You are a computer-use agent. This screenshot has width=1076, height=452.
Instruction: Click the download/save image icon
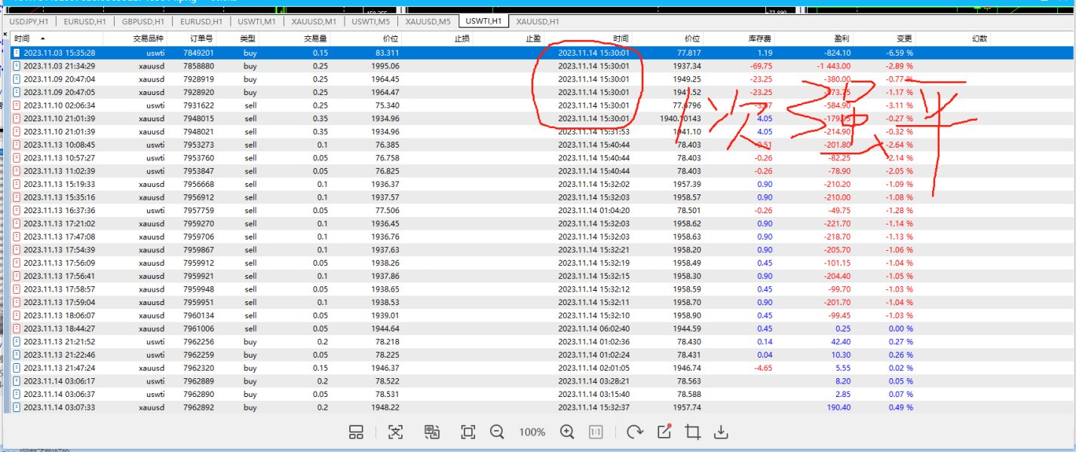[x=721, y=432]
